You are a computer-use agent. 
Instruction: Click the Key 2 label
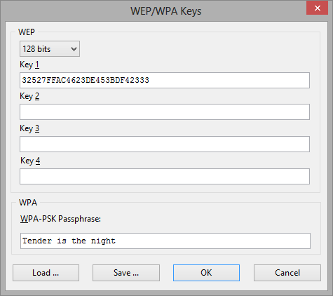coord(29,96)
